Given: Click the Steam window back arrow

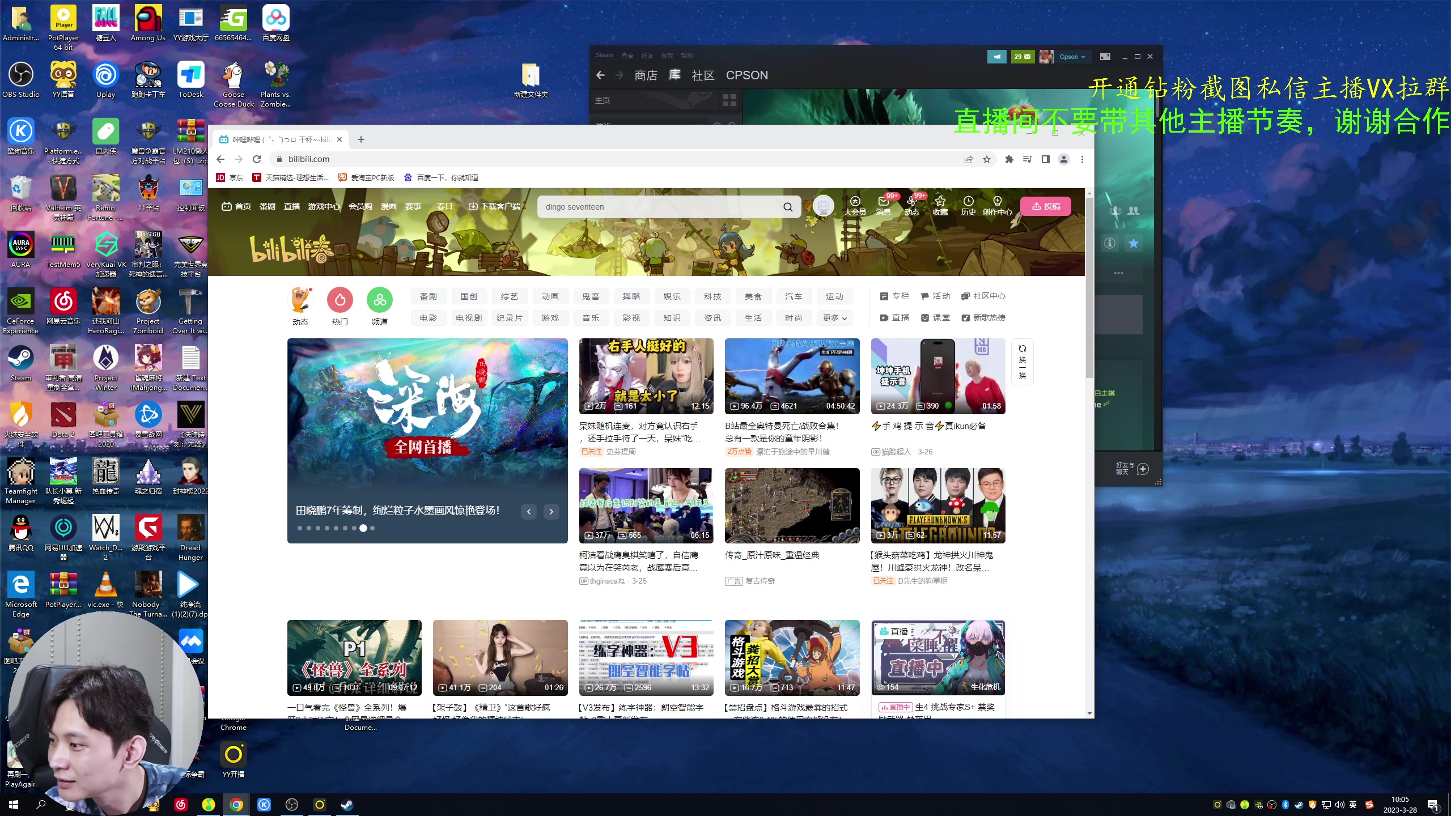Looking at the screenshot, I should point(601,75).
